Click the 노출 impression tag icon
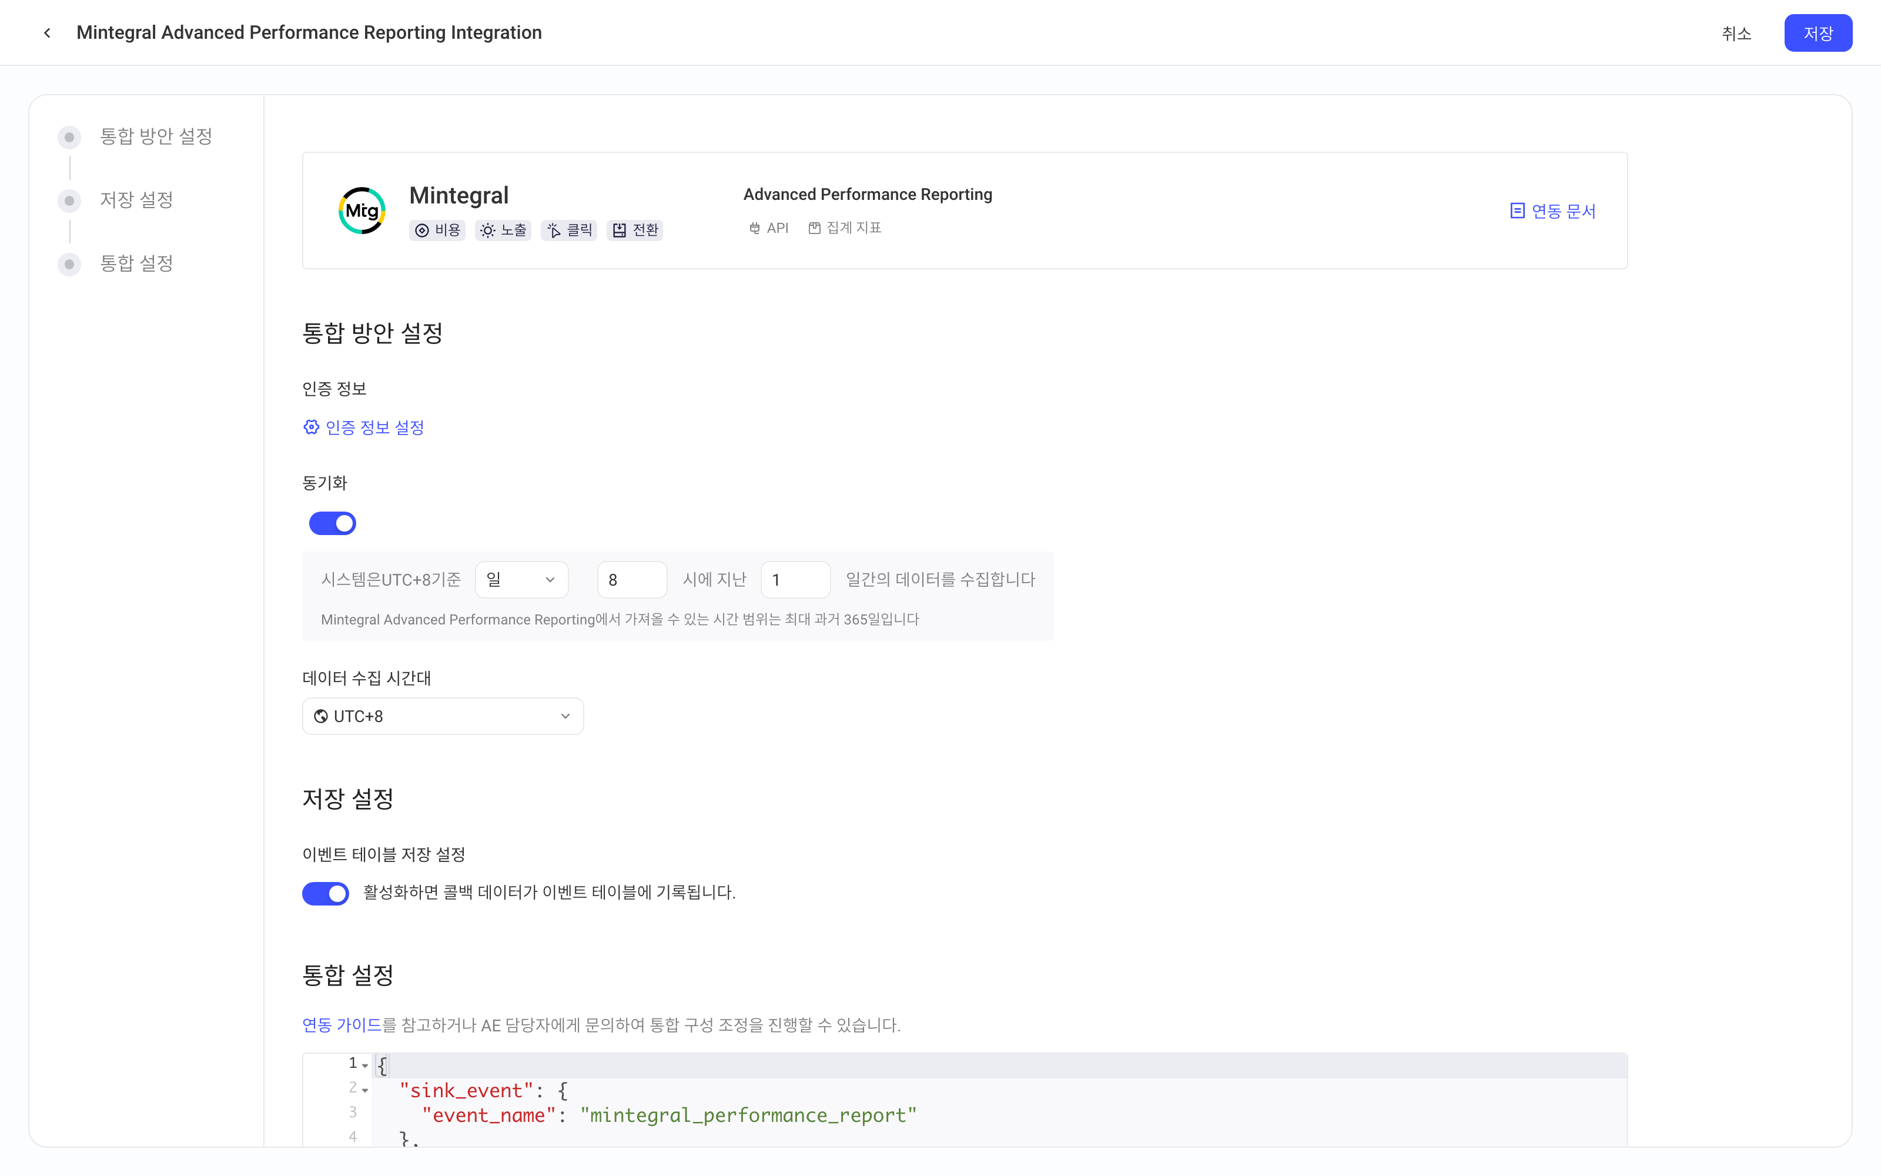 point(487,230)
